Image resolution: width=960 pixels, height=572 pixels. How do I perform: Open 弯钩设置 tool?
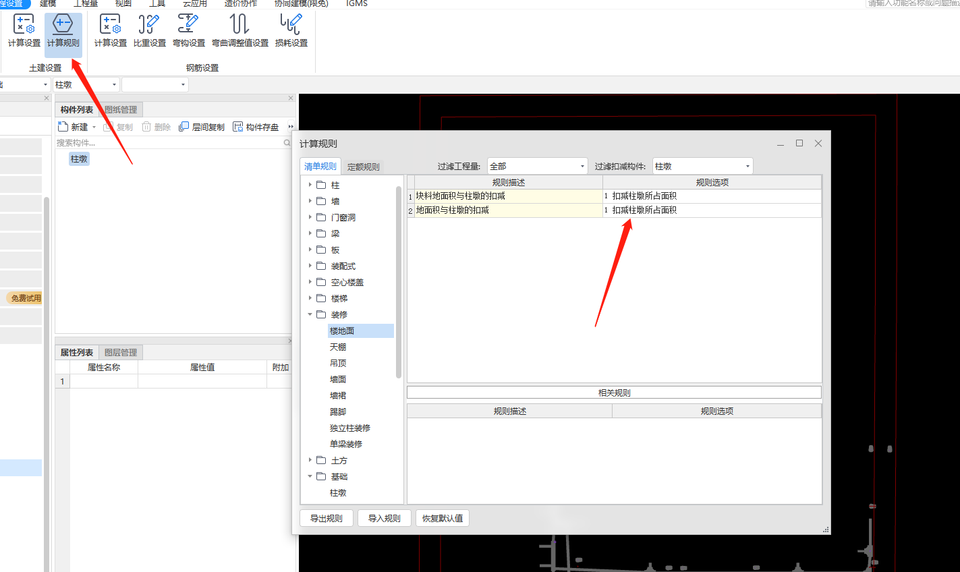[189, 31]
